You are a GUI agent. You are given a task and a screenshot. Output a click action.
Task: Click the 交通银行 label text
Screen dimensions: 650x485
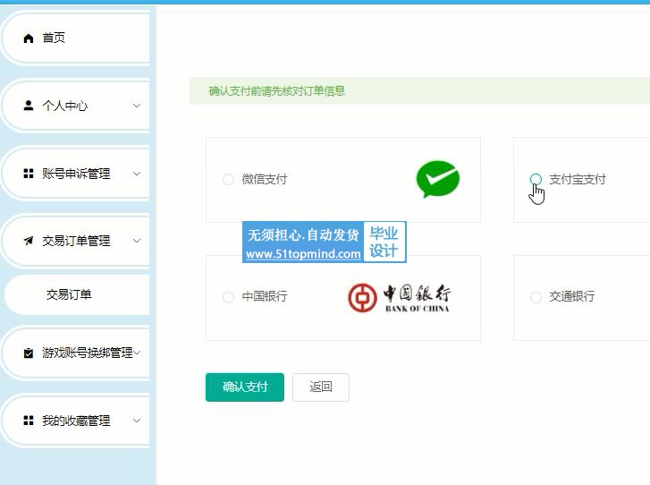(x=572, y=297)
